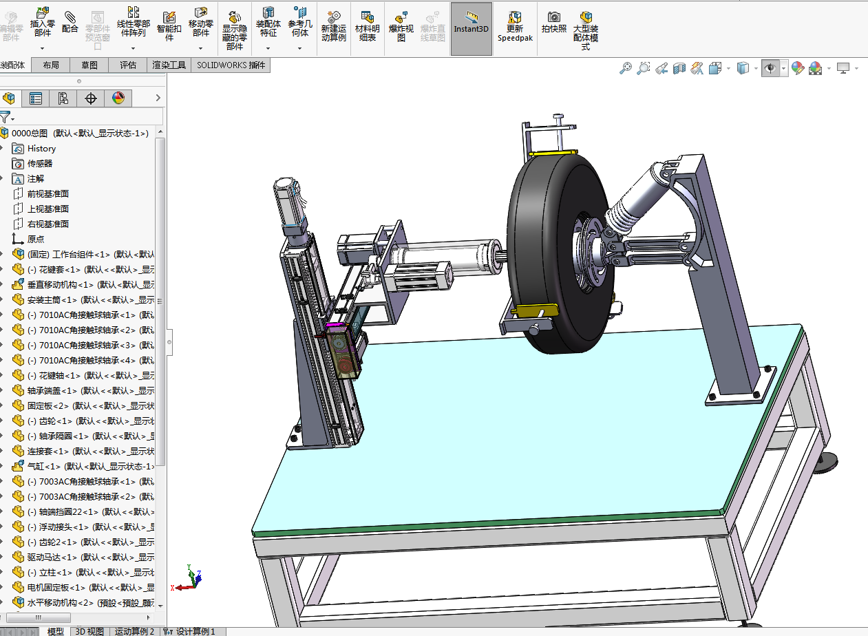Click the edit appearance color ball icon
Viewport: 868px width, 636px height.
pyautogui.click(x=797, y=68)
